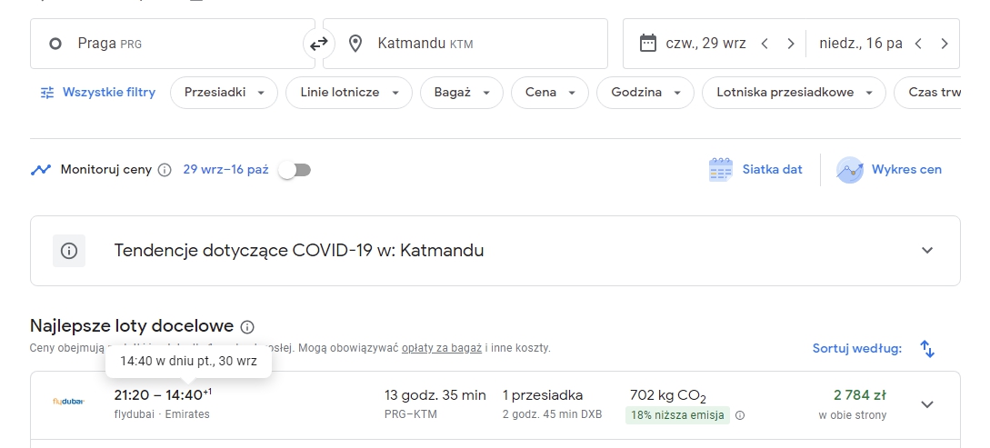Open the Linie lotnicze filter dropdown
Image resolution: width=990 pixels, height=448 pixels.
click(348, 93)
